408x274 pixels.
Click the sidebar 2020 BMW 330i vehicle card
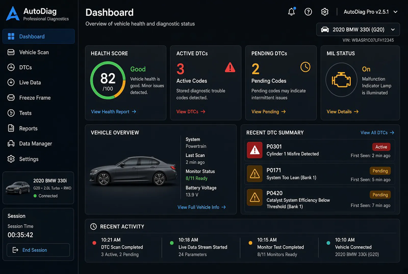click(x=38, y=188)
